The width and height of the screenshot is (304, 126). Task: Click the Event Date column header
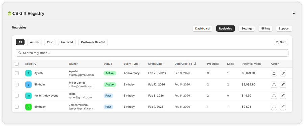point(155,64)
